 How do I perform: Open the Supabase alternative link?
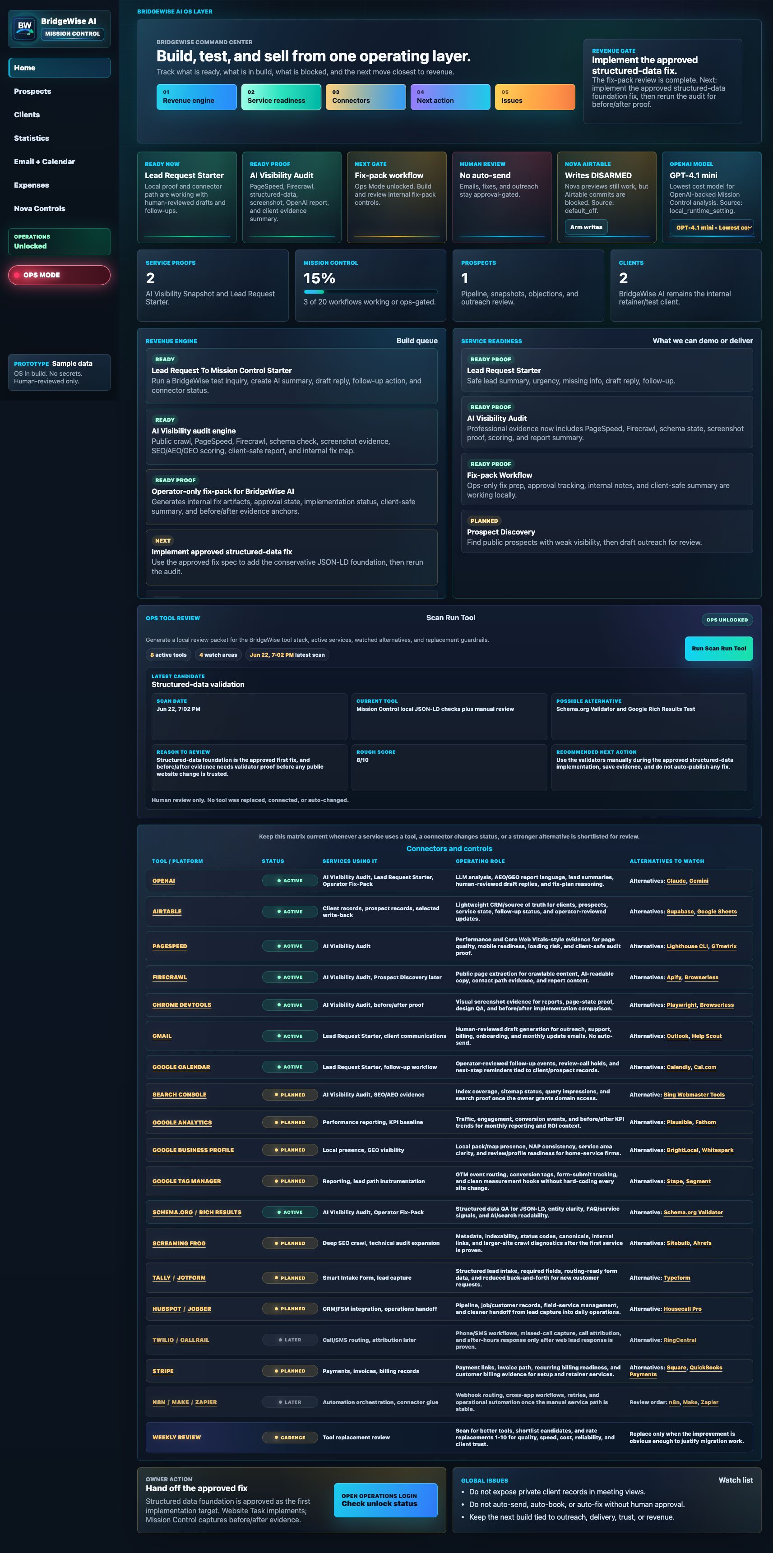pos(680,912)
